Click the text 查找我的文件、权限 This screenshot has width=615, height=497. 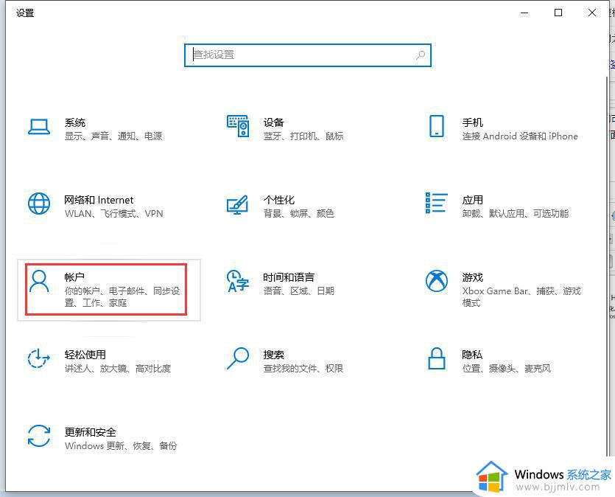click(x=303, y=368)
